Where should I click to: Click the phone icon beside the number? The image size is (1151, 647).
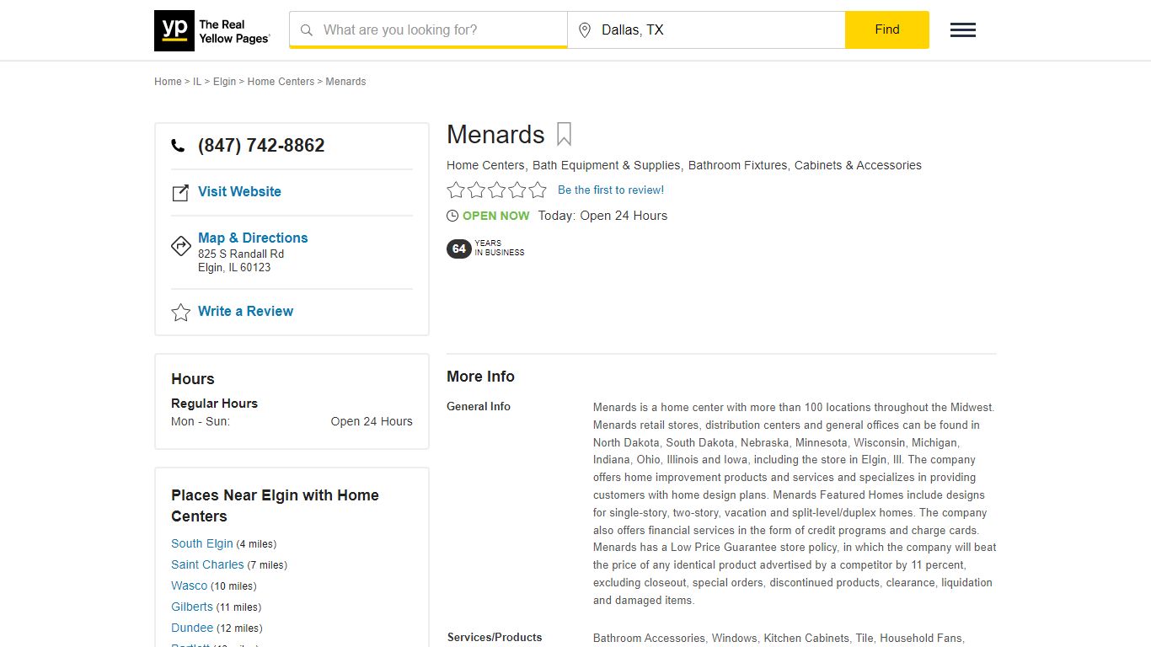(x=178, y=146)
